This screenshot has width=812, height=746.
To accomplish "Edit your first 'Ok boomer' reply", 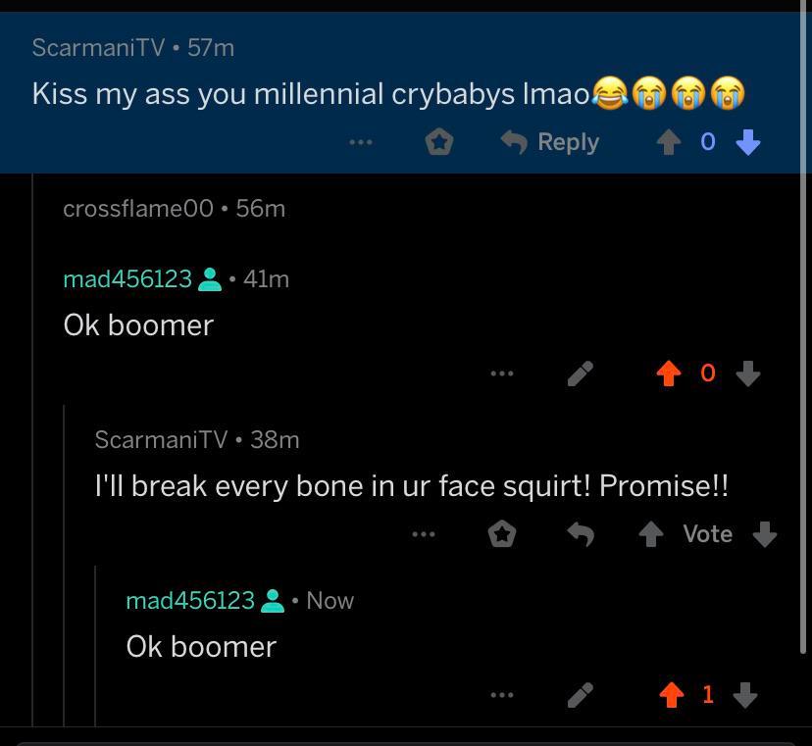I will (580, 373).
